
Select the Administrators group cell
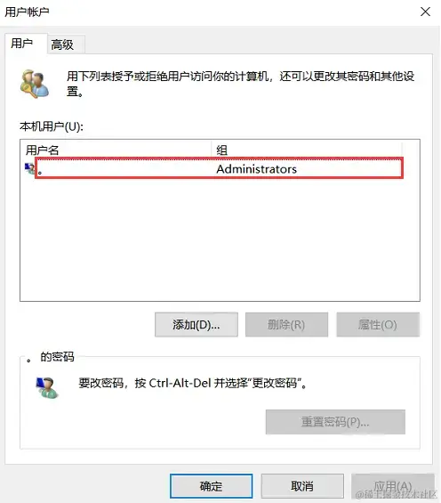point(257,169)
